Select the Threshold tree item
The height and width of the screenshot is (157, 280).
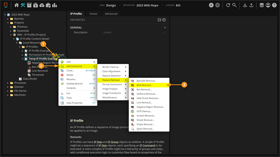click(38, 75)
